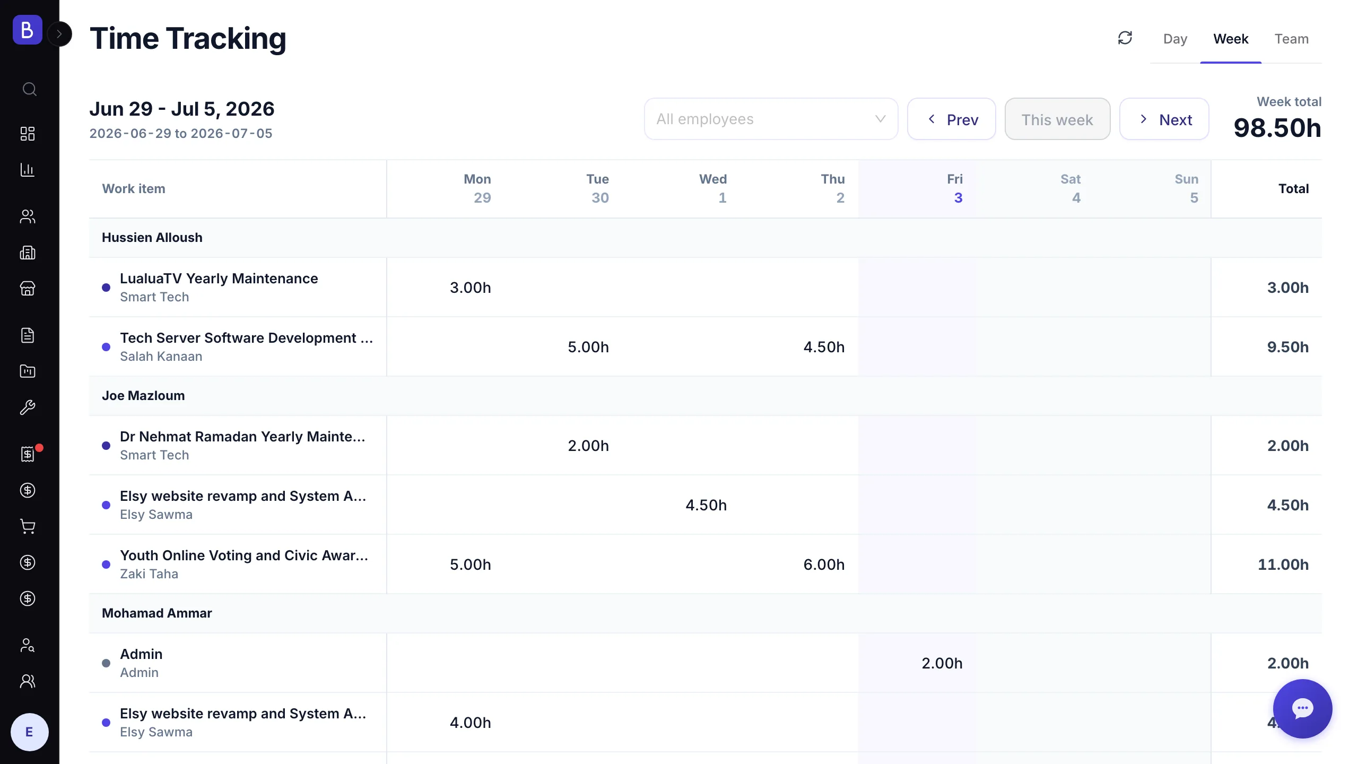Click the 4.50h Thursday cell for Tech Server
Viewport: 1358px width, 764px height.
pos(823,347)
